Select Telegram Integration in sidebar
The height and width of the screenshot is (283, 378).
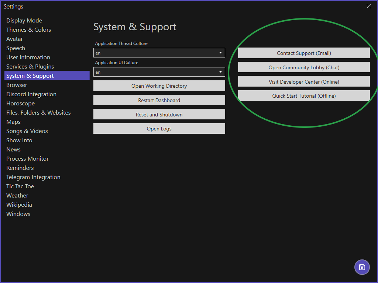click(33, 177)
